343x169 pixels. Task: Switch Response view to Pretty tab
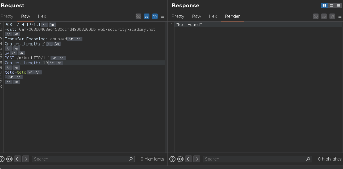pos(178,16)
